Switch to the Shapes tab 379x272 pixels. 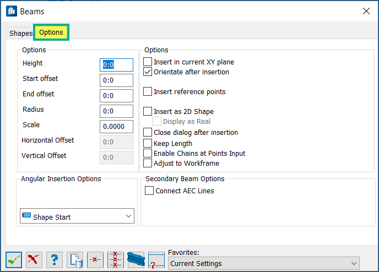(21, 33)
